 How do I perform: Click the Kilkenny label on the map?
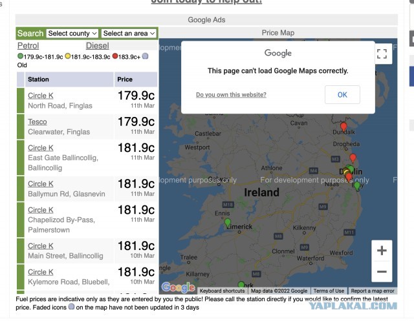[x=304, y=227]
